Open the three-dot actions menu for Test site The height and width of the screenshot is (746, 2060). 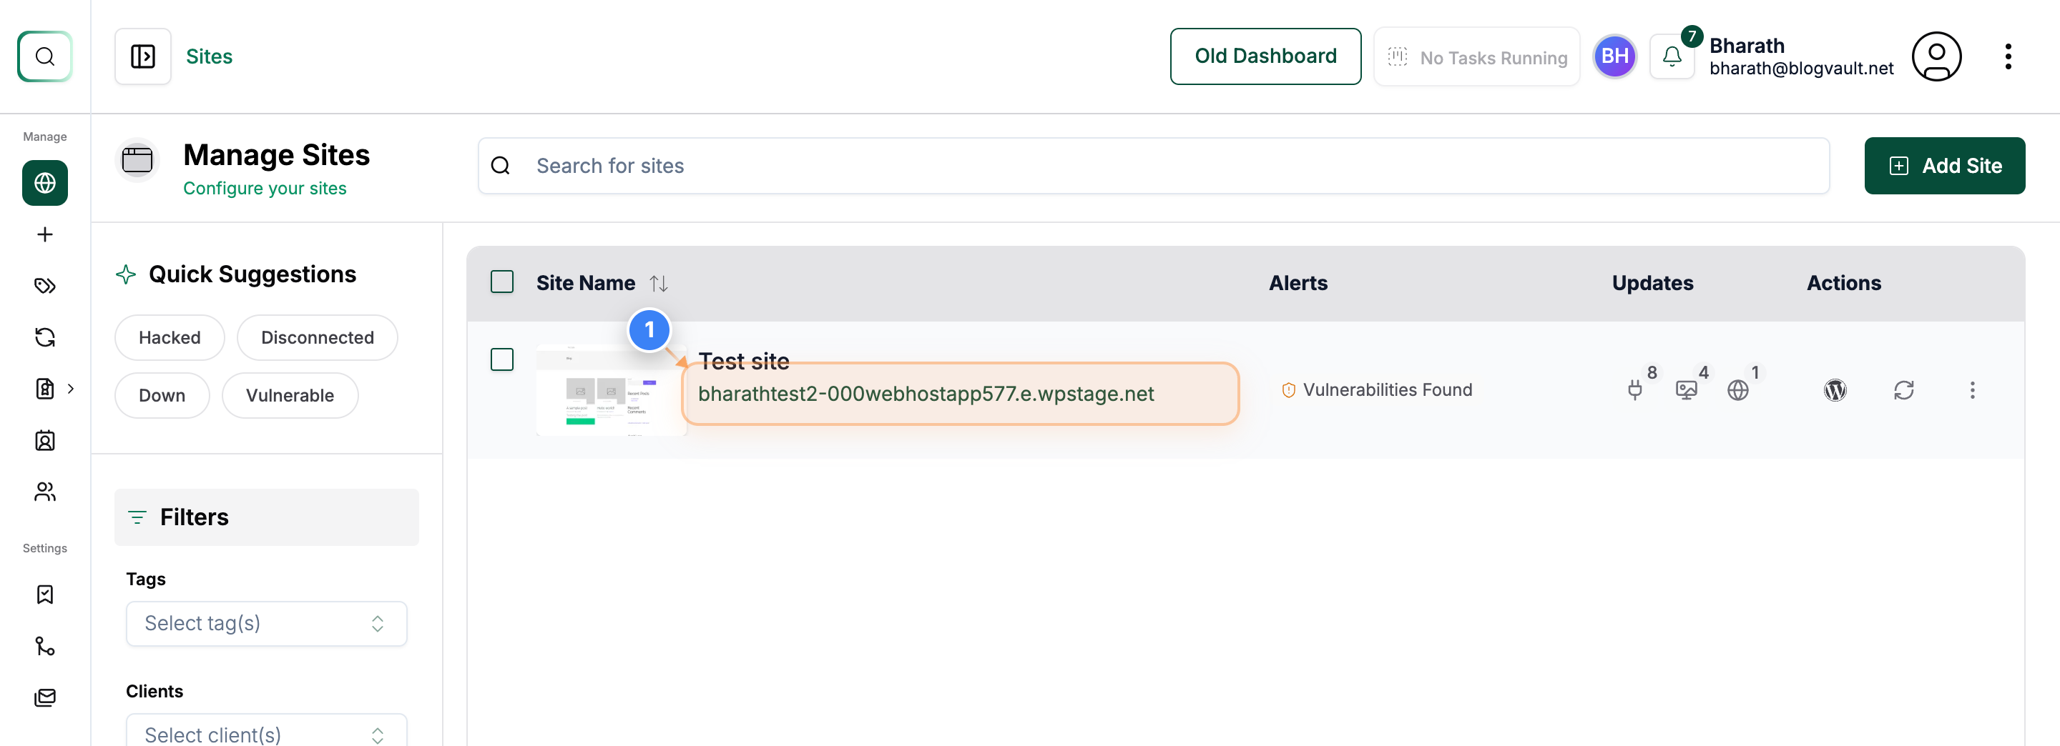pos(1973,389)
